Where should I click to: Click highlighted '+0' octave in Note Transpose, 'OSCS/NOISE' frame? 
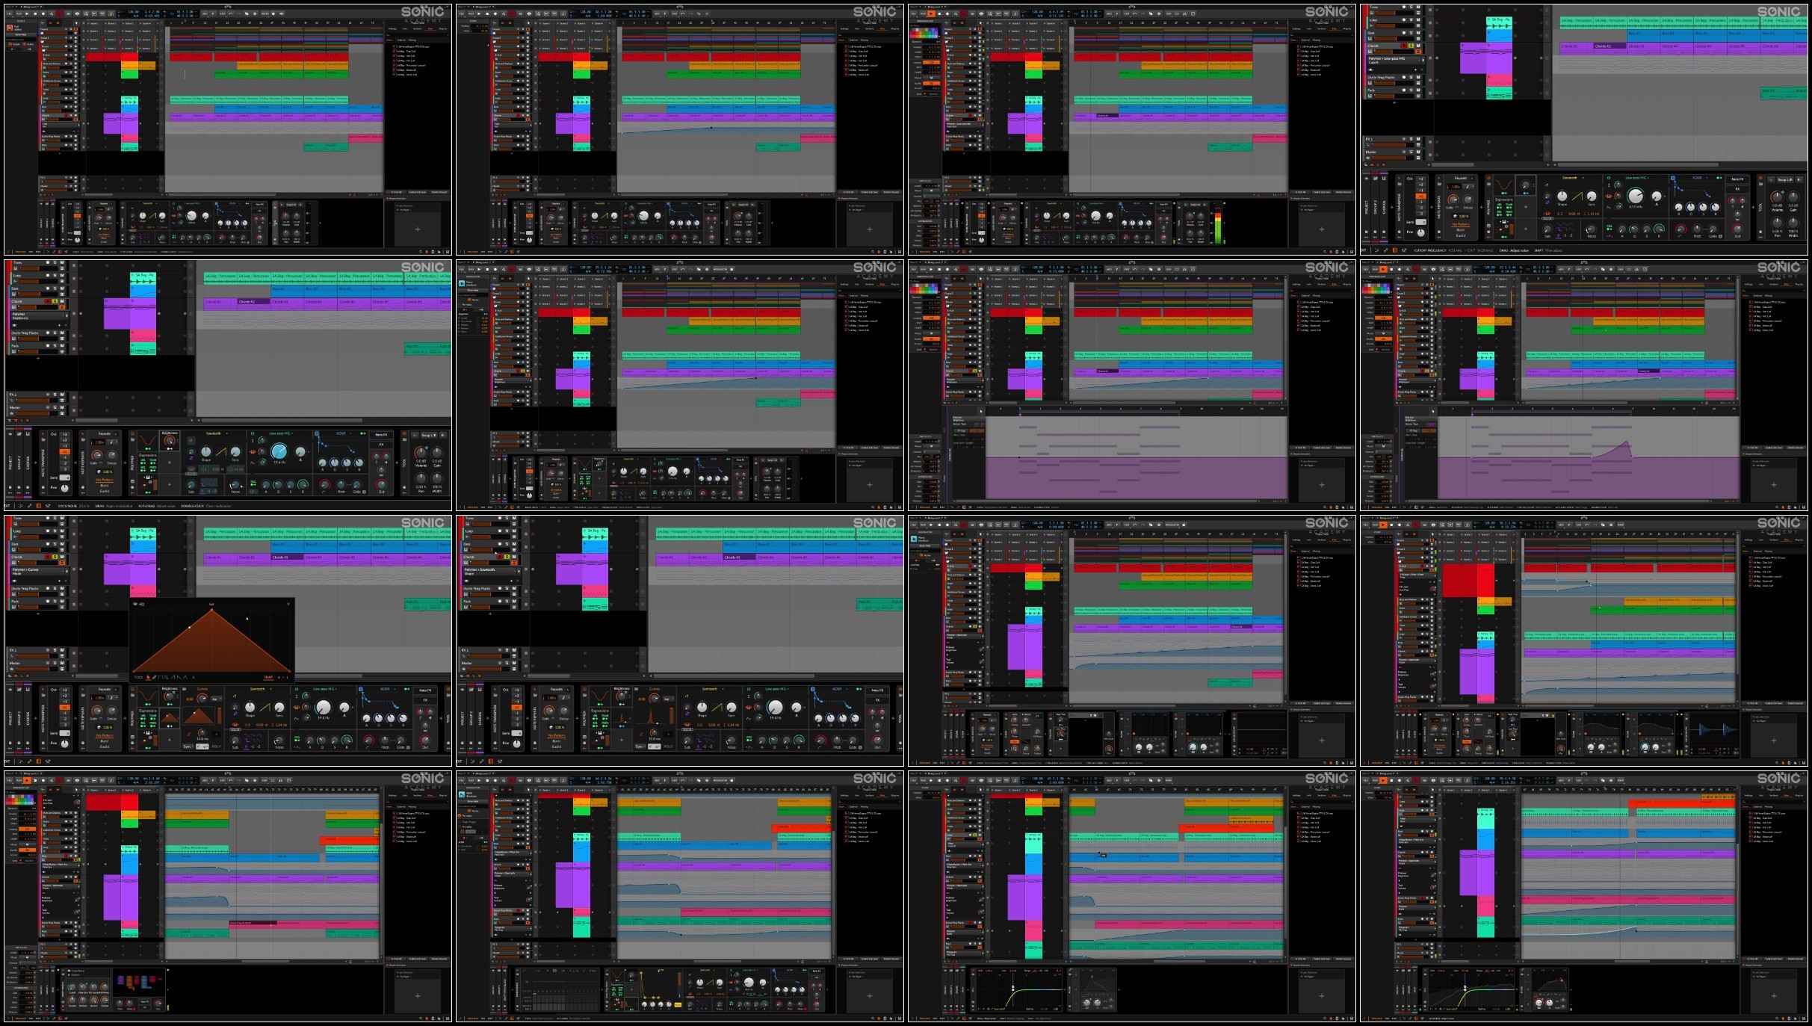(x=64, y=452)
